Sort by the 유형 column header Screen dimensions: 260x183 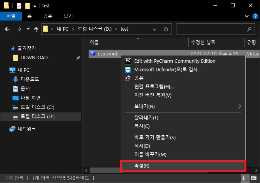[251, 43]
